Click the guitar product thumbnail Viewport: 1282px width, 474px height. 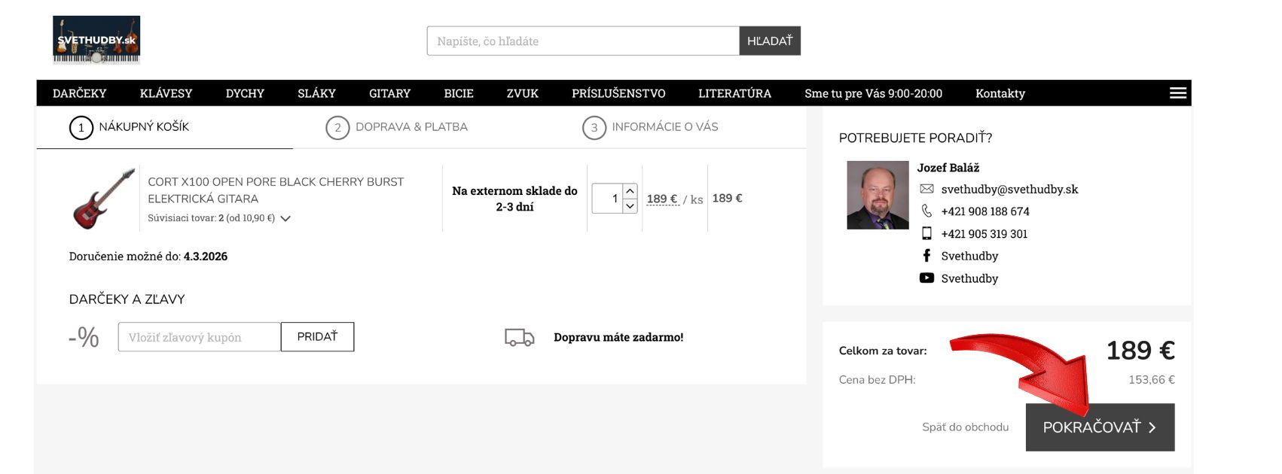[x=104, y=199]
